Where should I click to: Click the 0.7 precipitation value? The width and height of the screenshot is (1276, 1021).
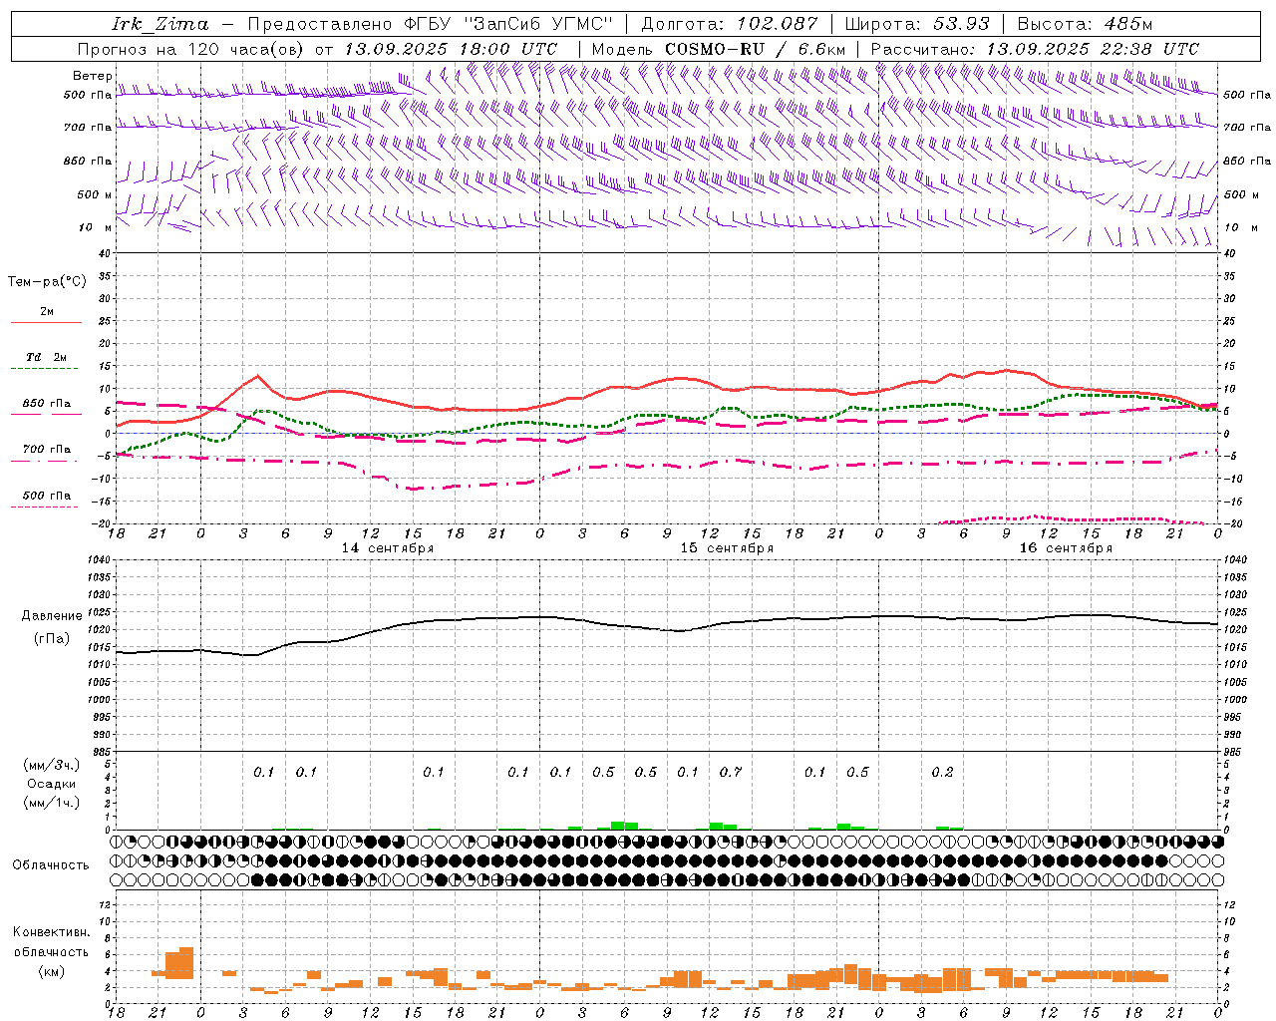pyautogui.click(x=731, y=772)
